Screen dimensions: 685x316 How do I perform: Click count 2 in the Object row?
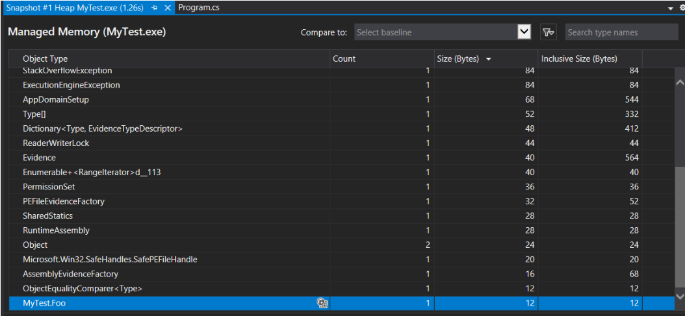click(x=428, y=245)
